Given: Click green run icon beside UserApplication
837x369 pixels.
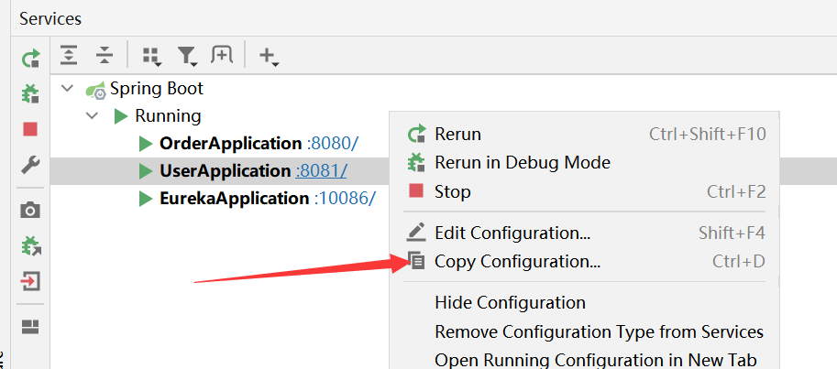Looking at the screenshot, I should (x=146, y=171).
